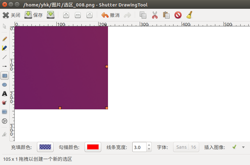Viewport: 250px width, 165px height.
Task: Select the highlighter tool
Action: coord(5,48)
